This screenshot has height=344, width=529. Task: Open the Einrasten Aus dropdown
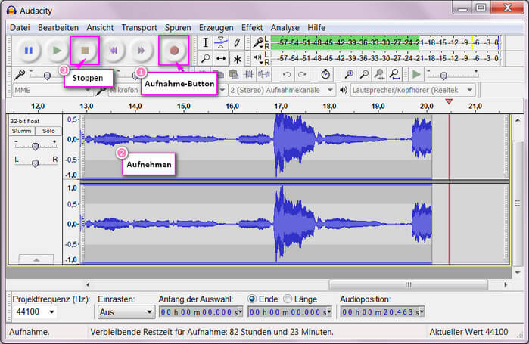point(126,312)
